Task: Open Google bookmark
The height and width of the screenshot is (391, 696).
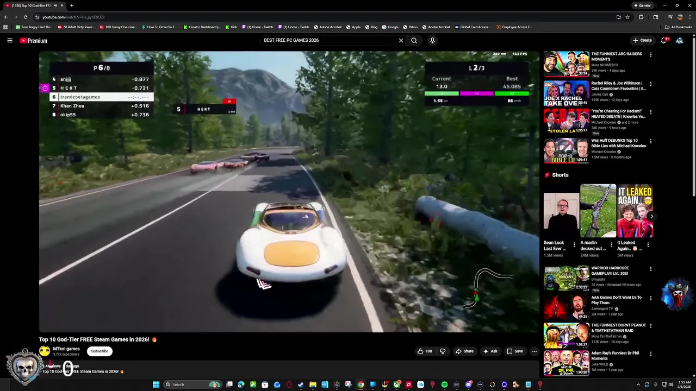Action: tap(390, 27)
